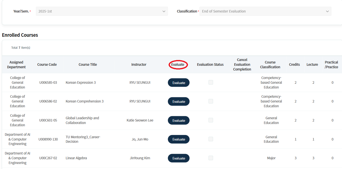Toggle Evaluation Status checkbox for Korean Comprehension 3
342x169 pixels.
211,101
